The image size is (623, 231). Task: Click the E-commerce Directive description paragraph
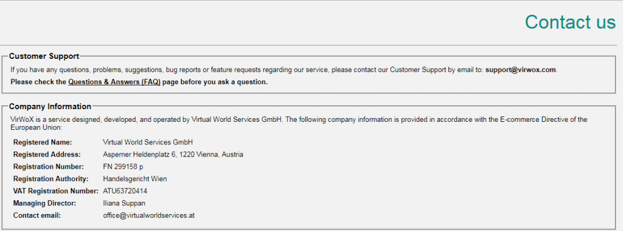point(299,123)
